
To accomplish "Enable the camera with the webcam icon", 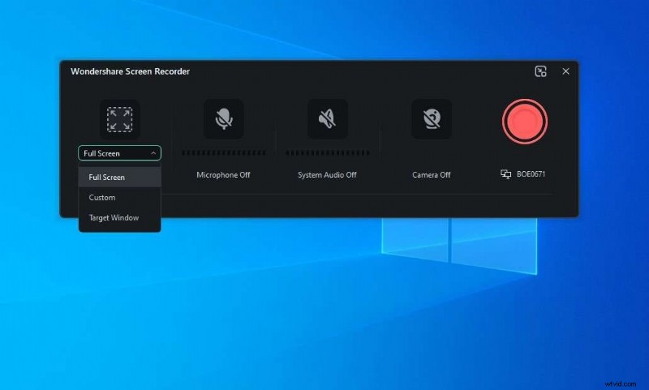I will coord(431,120).
